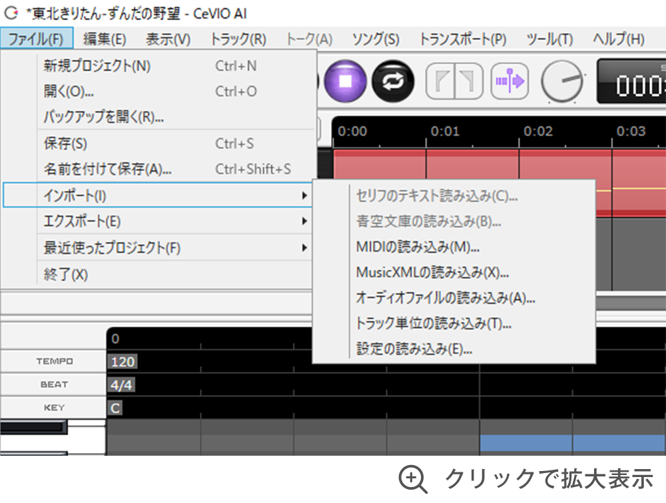Choose 名前を付けて保存(A)... menu entry
Viewport: 666px width, 503px height.
(x=158, y=169)
